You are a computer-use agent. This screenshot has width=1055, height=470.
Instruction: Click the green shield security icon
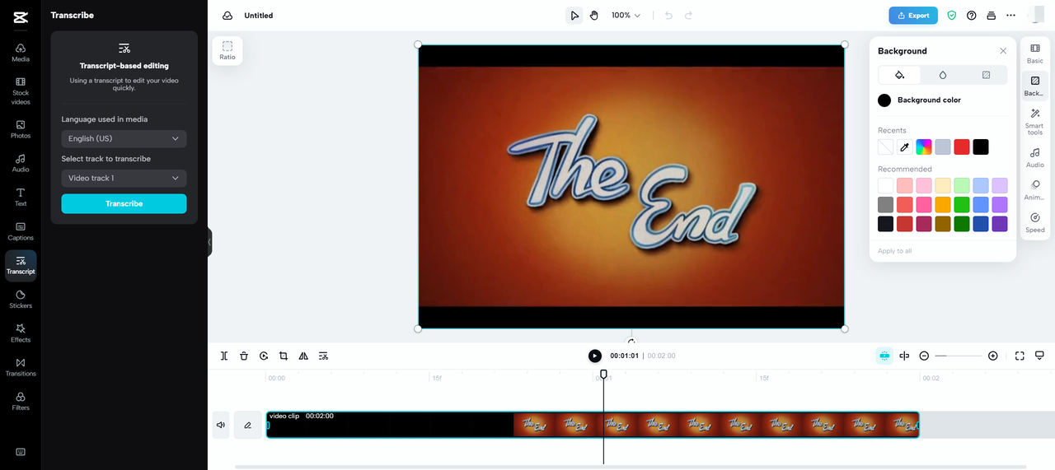coord(951,16)
